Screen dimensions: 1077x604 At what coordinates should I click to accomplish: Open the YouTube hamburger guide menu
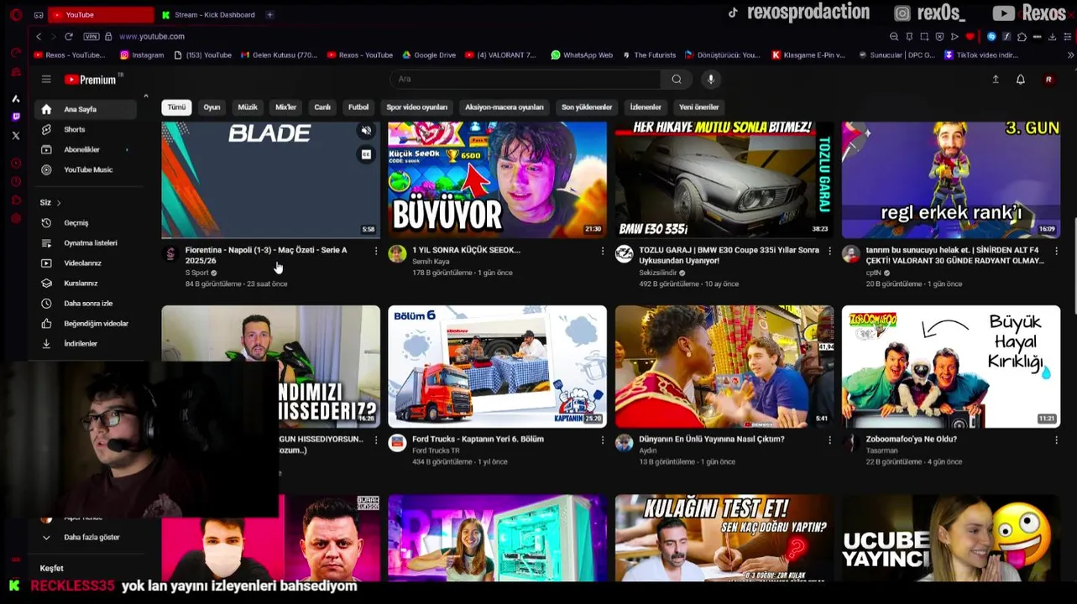click(46, 79)
